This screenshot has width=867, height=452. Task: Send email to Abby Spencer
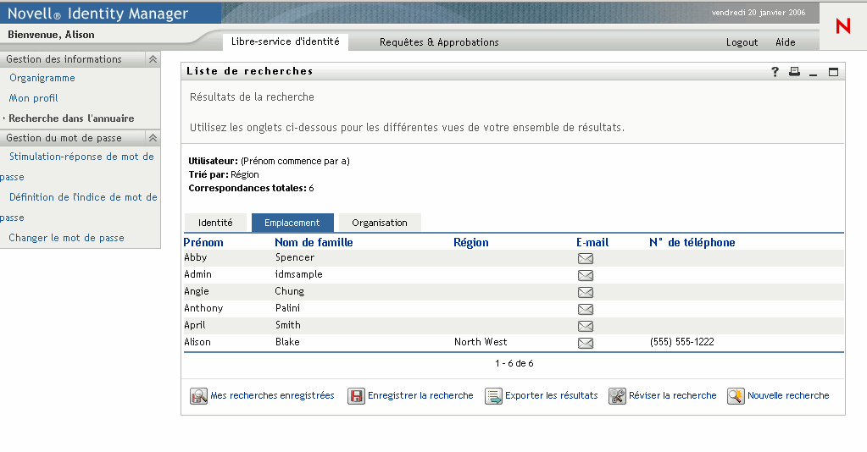coord(586,258)
